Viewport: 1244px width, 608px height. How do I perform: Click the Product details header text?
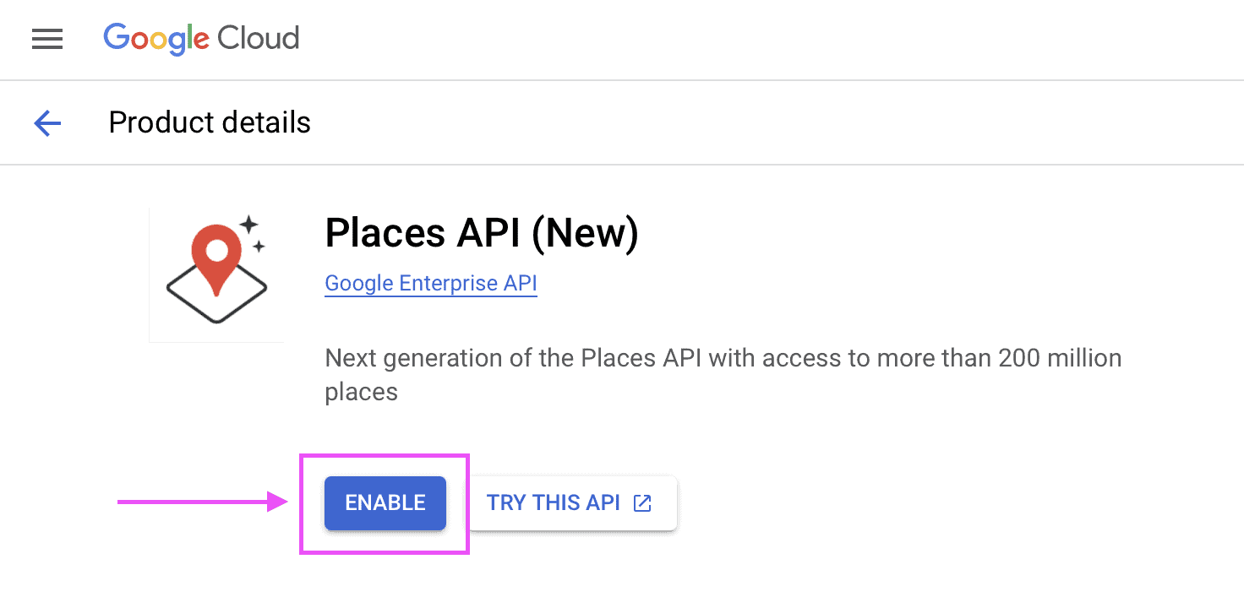click(209, 122)
